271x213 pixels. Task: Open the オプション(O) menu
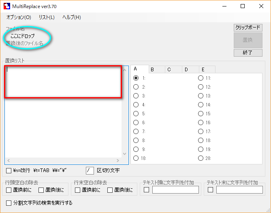point(19,17)
